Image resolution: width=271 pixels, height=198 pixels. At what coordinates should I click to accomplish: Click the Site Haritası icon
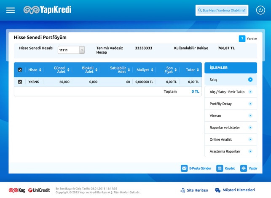tap(182, 190)
